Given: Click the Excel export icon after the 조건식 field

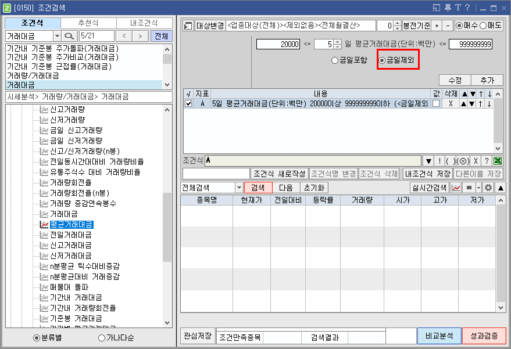Looking at the screenshot, I should [497, 160].
